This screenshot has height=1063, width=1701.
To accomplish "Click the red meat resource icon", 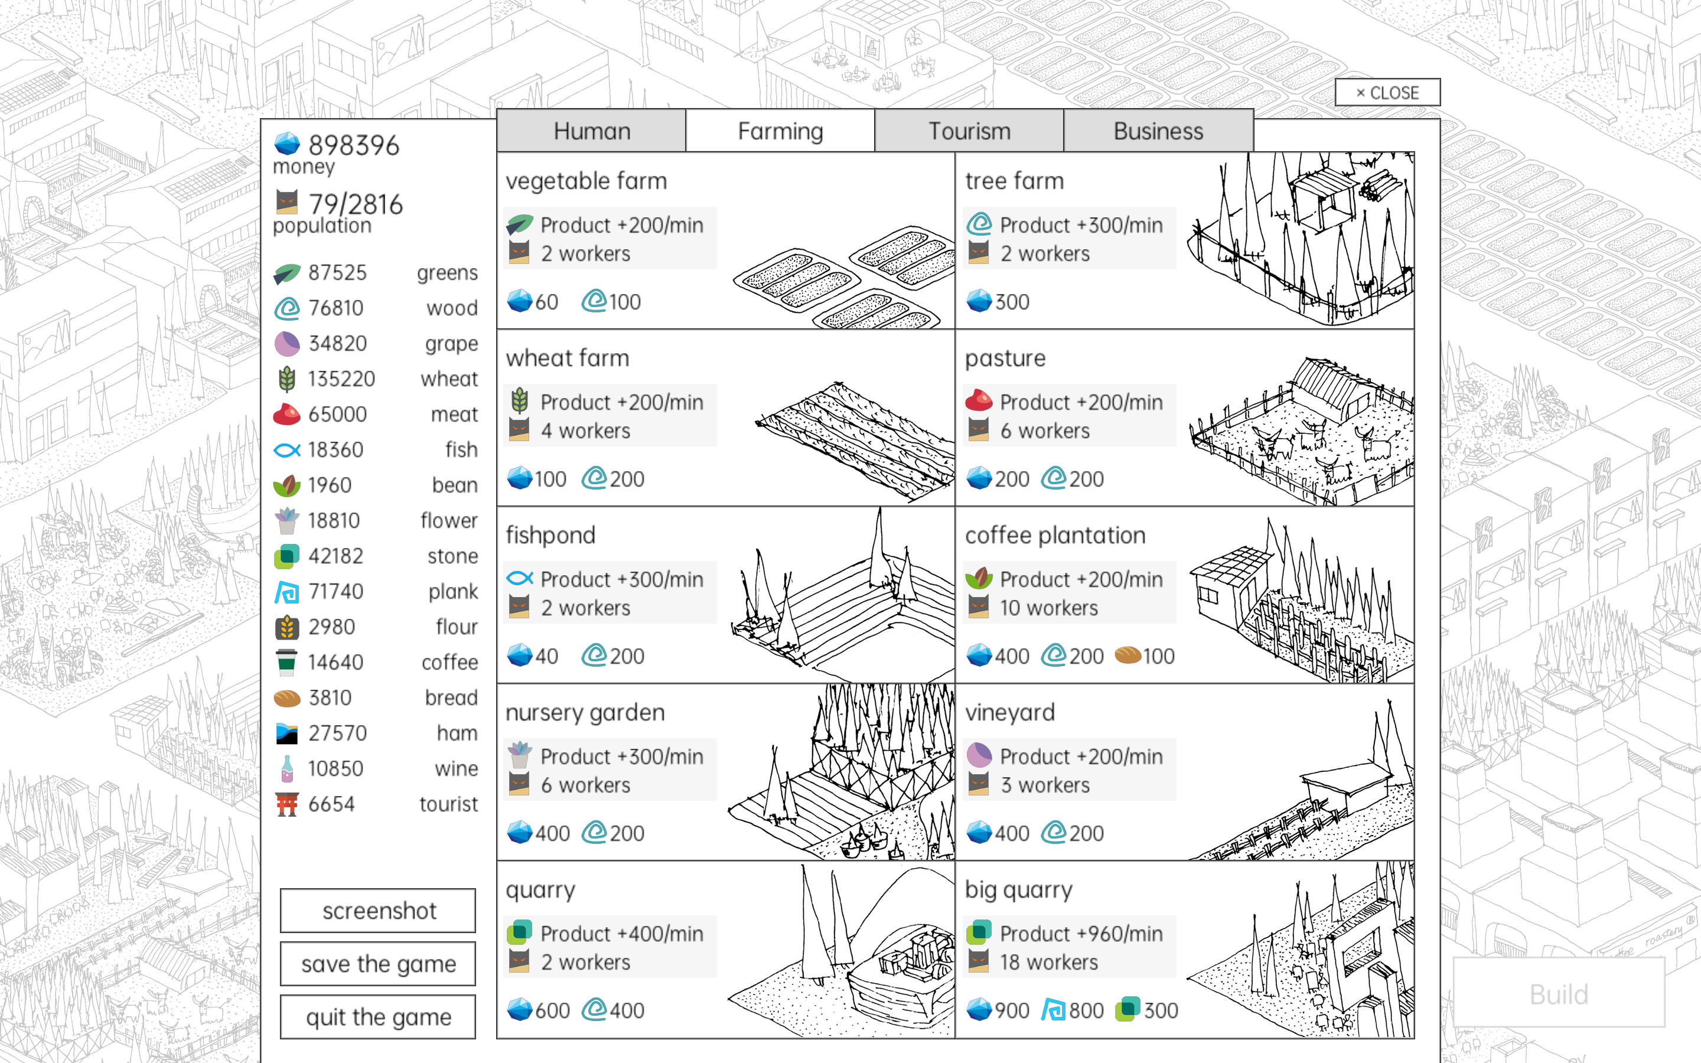I will 287,414.
